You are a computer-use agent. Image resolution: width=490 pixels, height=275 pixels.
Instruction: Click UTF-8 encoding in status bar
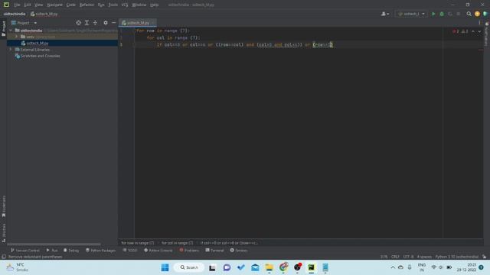(408, 257)
